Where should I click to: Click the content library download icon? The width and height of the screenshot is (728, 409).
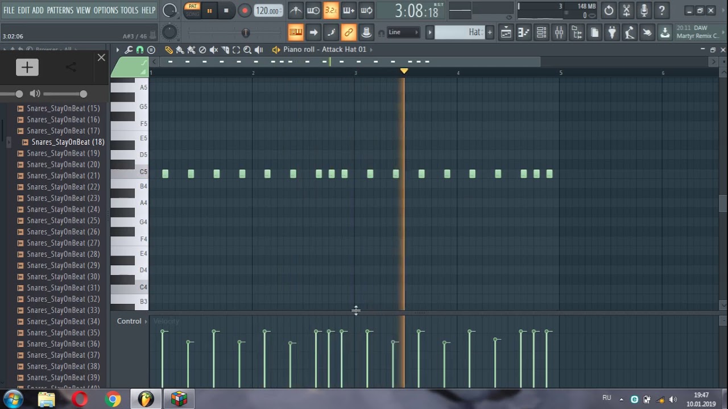[665, 32]
